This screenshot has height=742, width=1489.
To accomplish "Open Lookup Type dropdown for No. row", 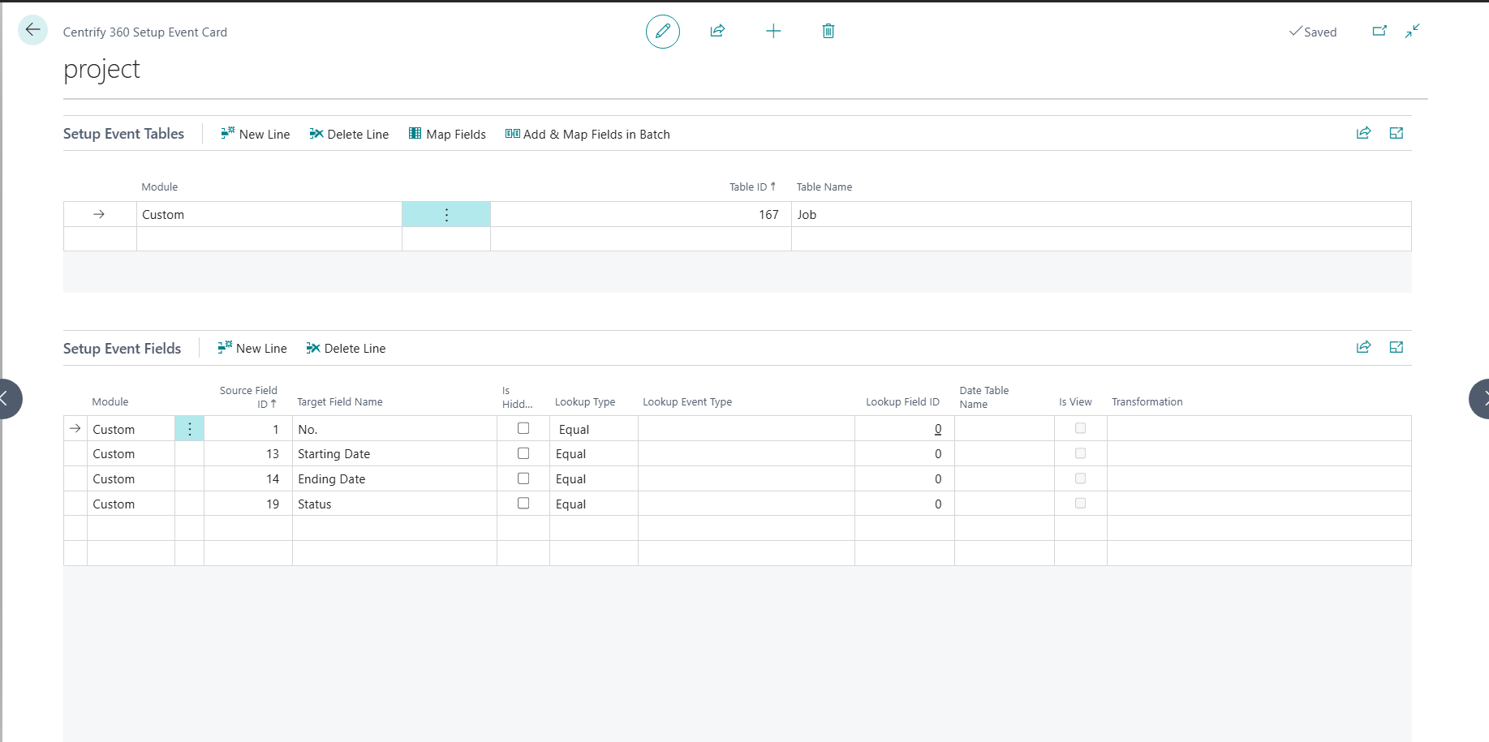I will pos(594,429).
